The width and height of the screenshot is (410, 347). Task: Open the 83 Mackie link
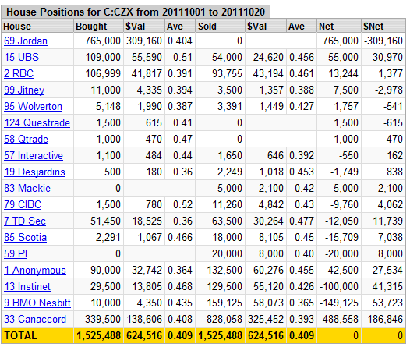coord(27,188)
